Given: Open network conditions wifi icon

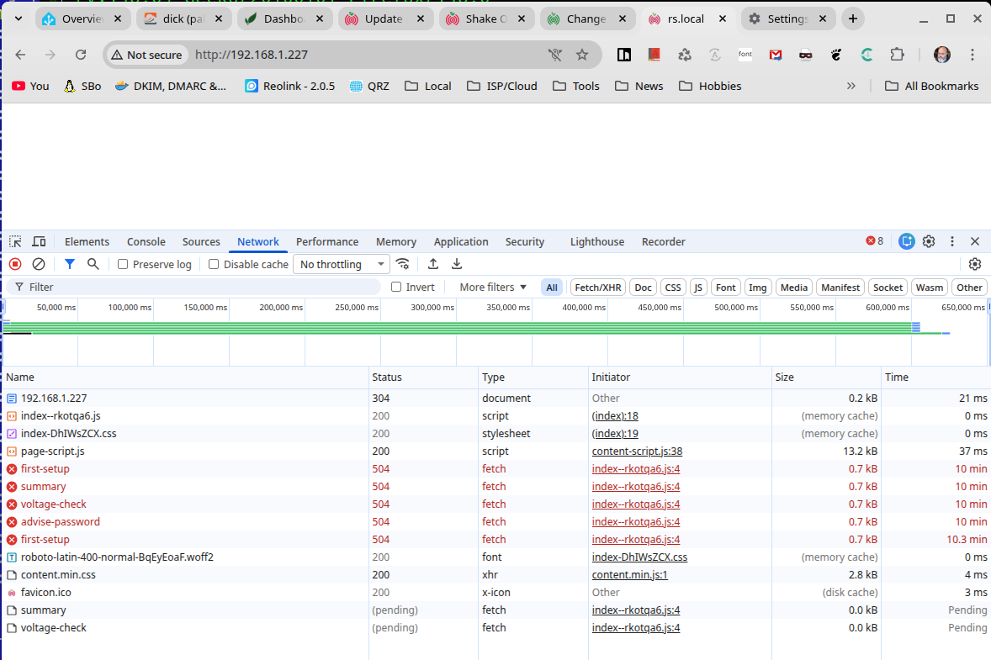Looking at the screenshot, I should (x=403, y=264).
